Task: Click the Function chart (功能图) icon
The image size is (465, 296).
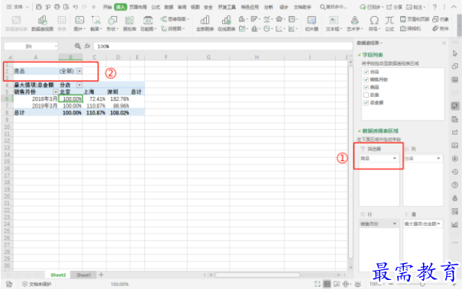Action: click(148, 23)
